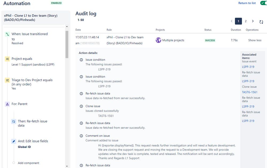Image resolution: width=267 pixels, height=168 pixels.
Task: Click the Re-fetch issue data action icon
Action: 14,122
